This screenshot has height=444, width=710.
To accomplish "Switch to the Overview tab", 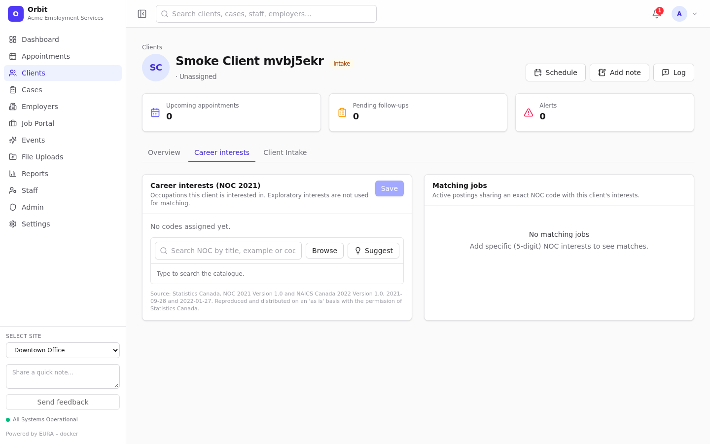I will tap(164, 152).
